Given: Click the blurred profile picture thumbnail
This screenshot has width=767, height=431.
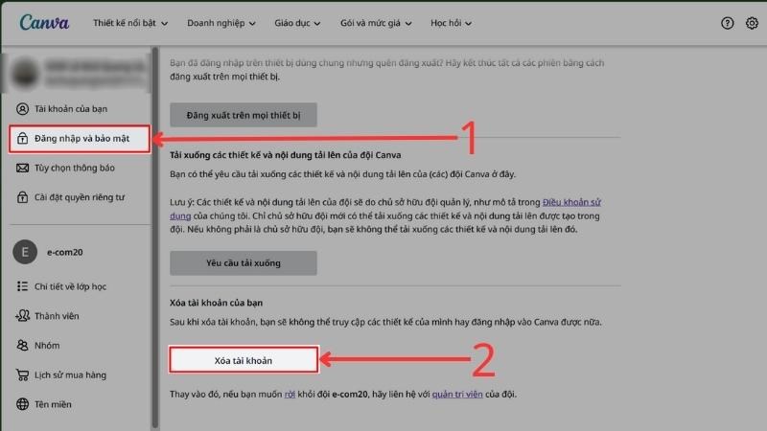Looking at the screenshot, I should point(25,74).
